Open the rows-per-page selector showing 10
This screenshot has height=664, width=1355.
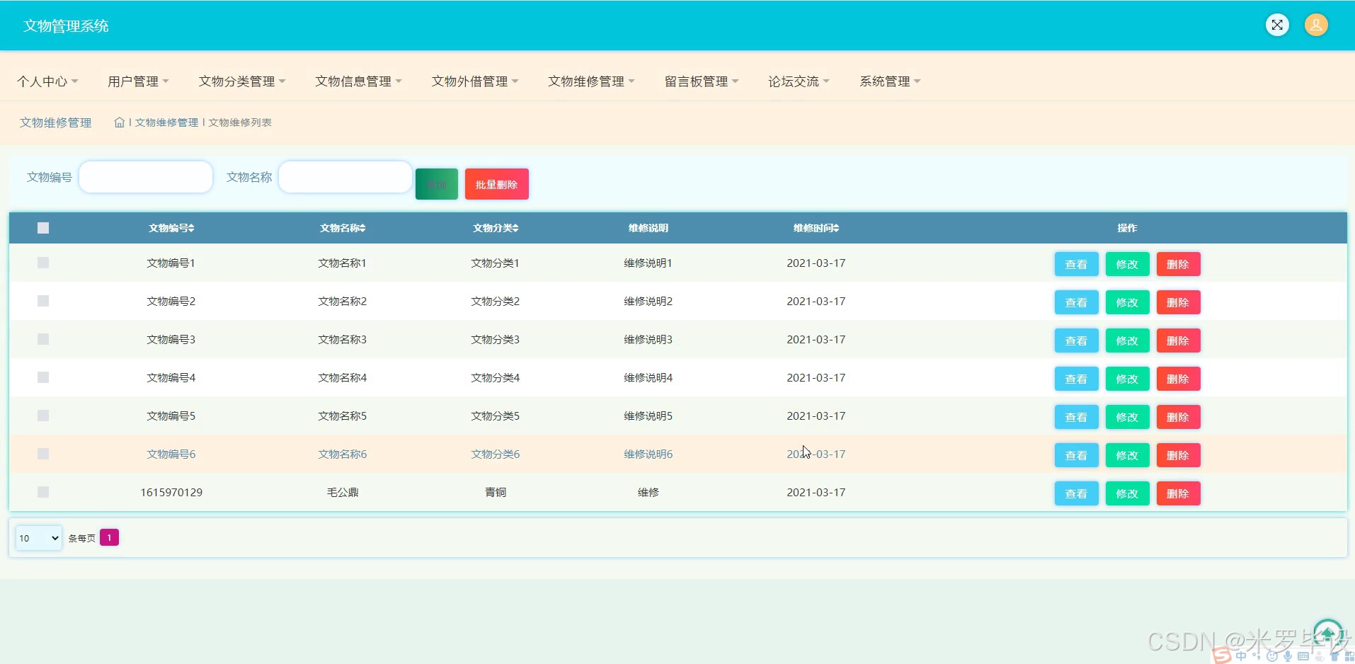[39, 538]
